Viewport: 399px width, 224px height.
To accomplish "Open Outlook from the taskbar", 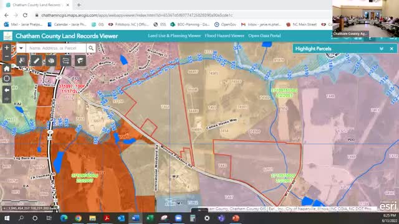I will pyautogui.click(x=121, y=218).
